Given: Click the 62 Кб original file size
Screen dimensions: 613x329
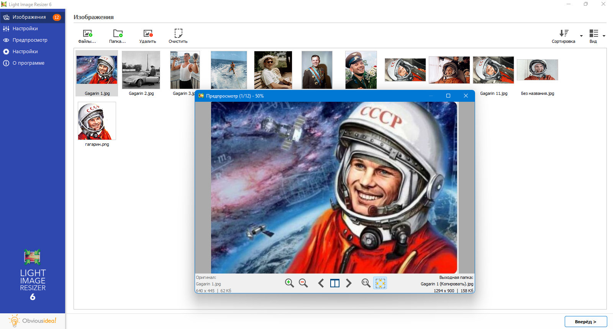Looking at the screenshot, I should 226,291.
